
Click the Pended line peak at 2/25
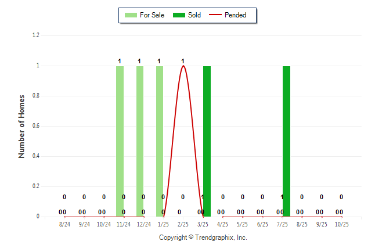click(x=183, y=66)
